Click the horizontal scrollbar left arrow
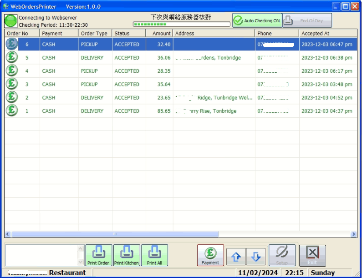This screenshot has height=278, width=362. point(7,234)
